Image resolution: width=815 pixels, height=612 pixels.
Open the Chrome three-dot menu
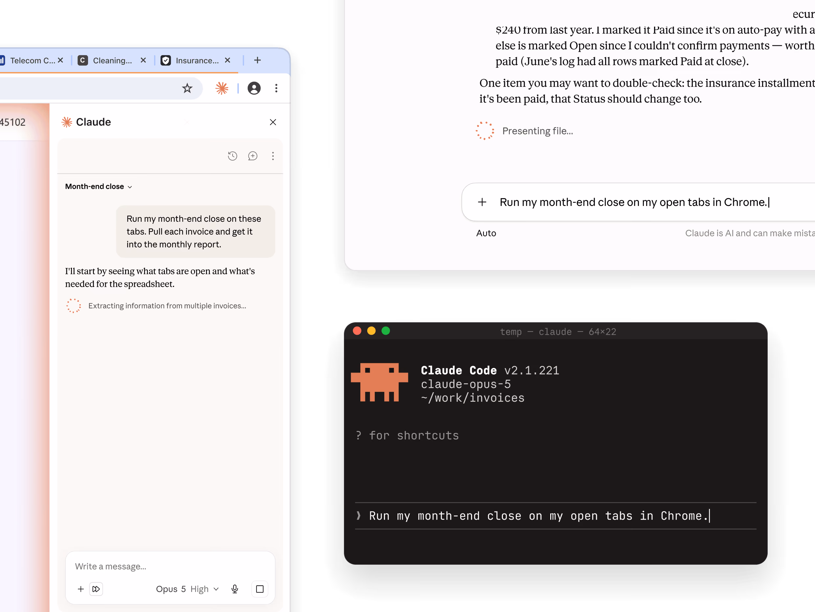276,88
